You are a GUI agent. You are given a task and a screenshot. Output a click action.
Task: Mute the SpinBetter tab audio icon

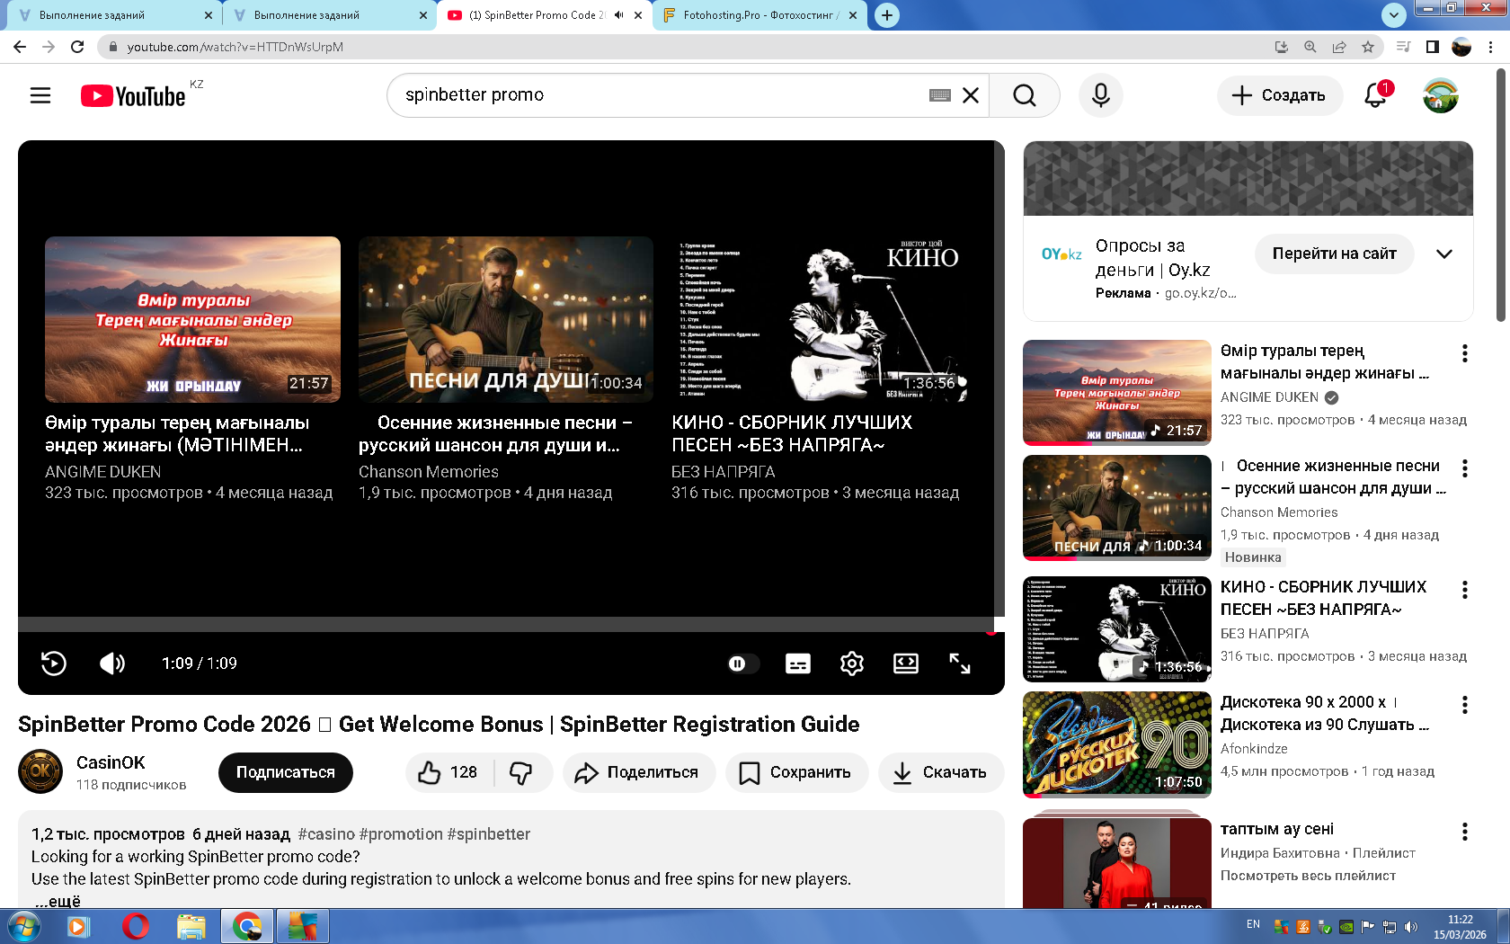tap(619, 15)
